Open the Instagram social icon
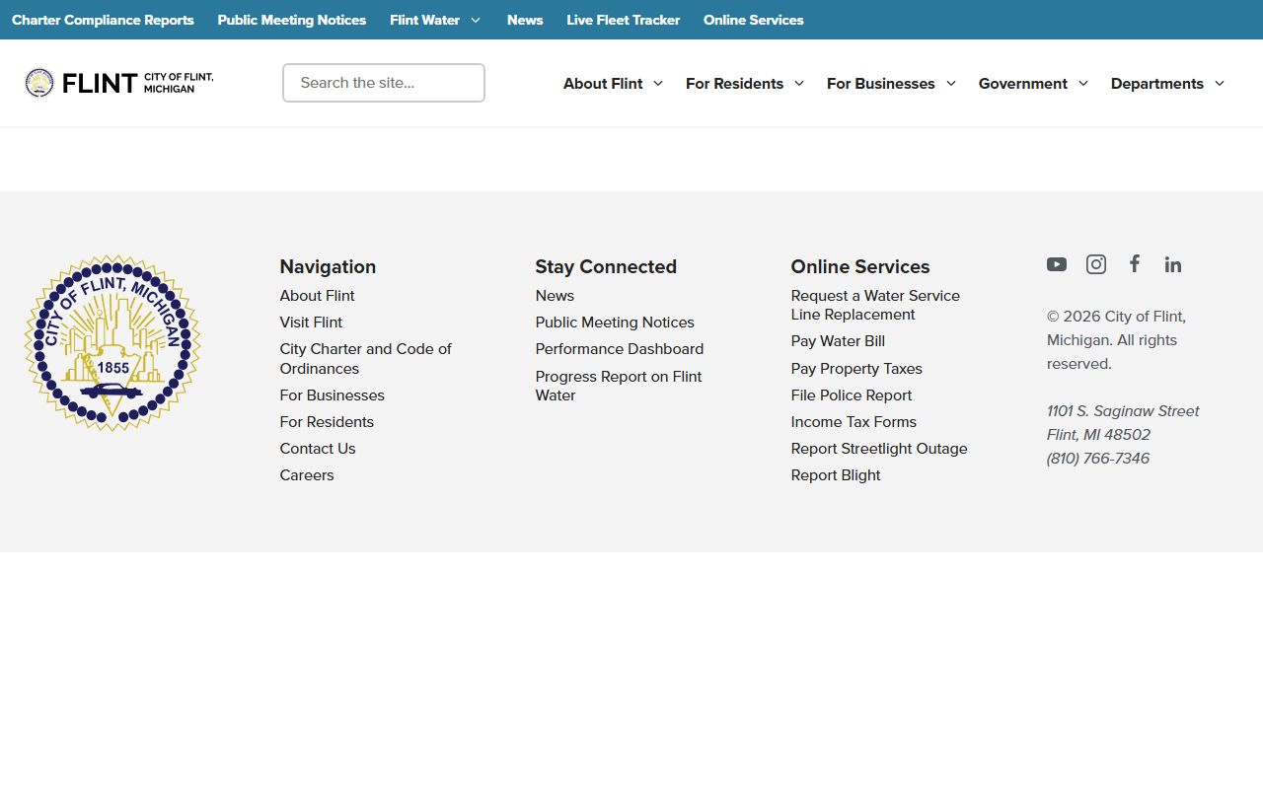This screenshot has width=1263, height=789. pos(1096,264)
